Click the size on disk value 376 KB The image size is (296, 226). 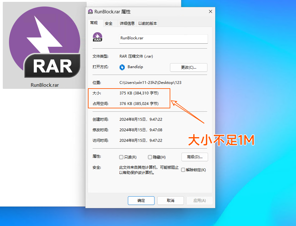click(139, 104)
